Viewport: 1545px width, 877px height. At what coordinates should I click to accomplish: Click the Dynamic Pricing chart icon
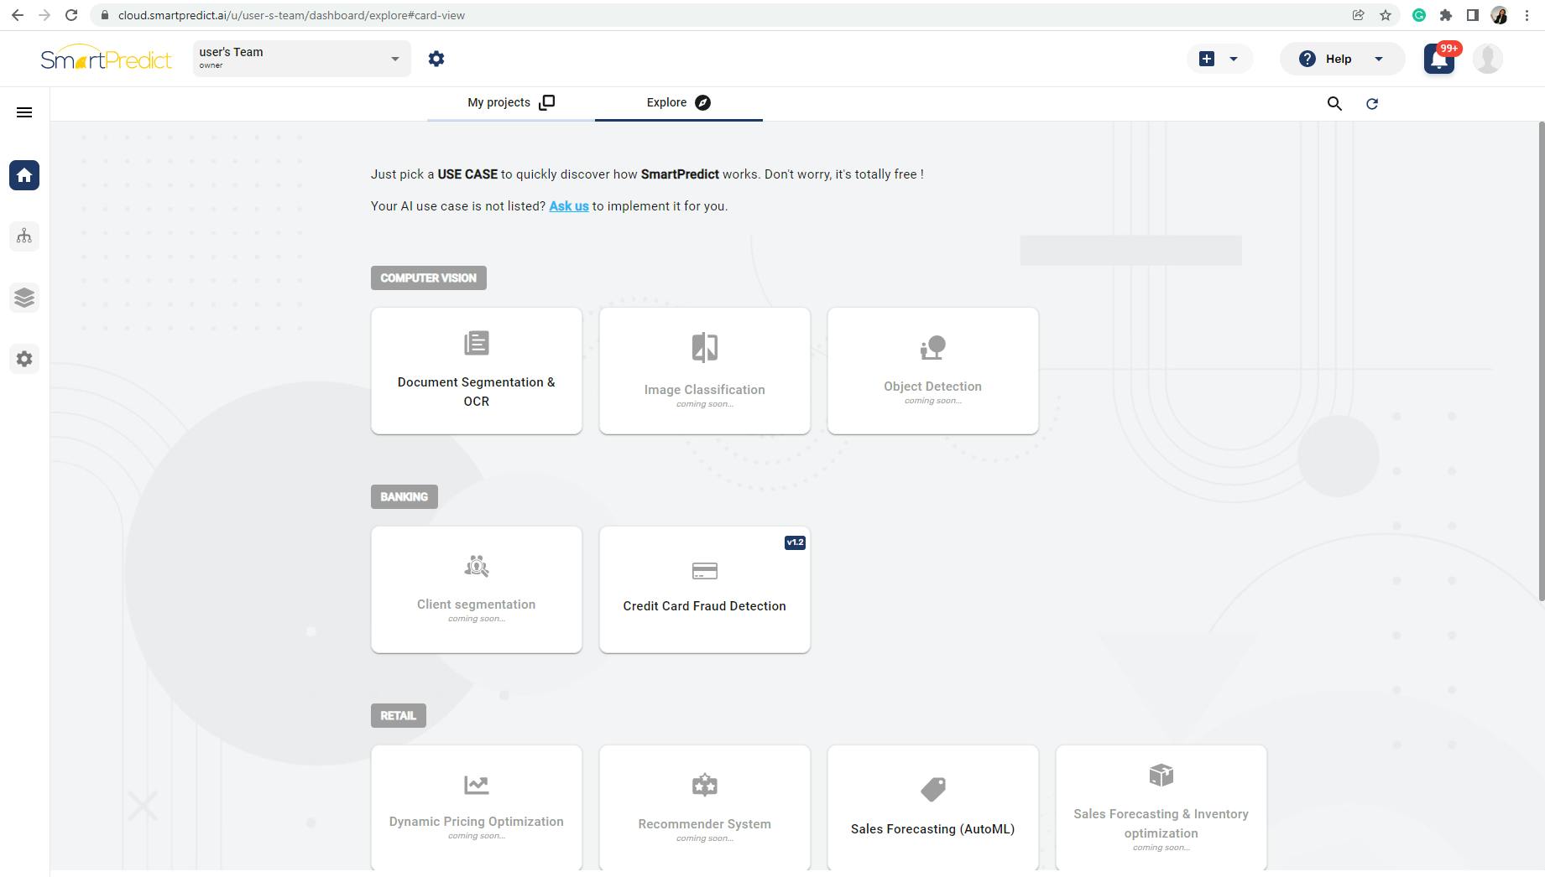point(477,785)
